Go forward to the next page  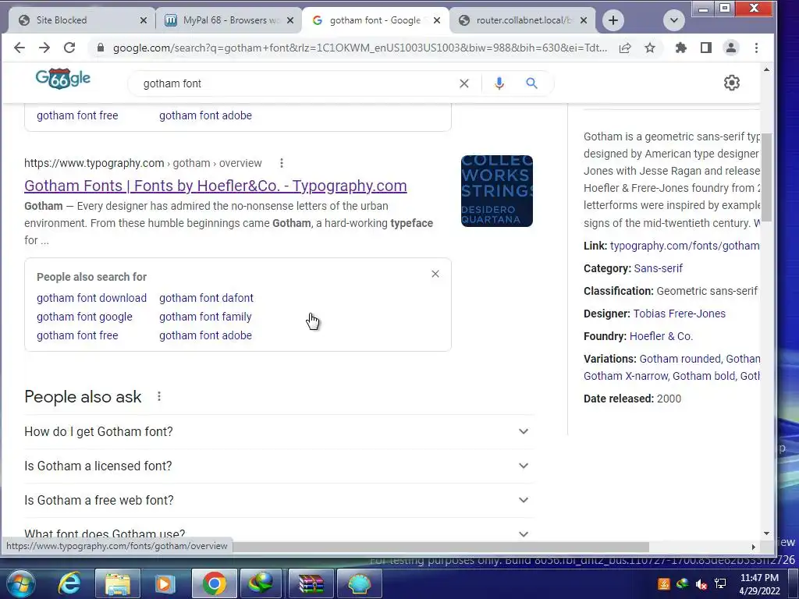[x=44, y=48]
